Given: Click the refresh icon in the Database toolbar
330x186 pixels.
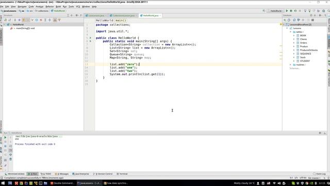Looking at the screenshot, I should (x=294, y=20).
